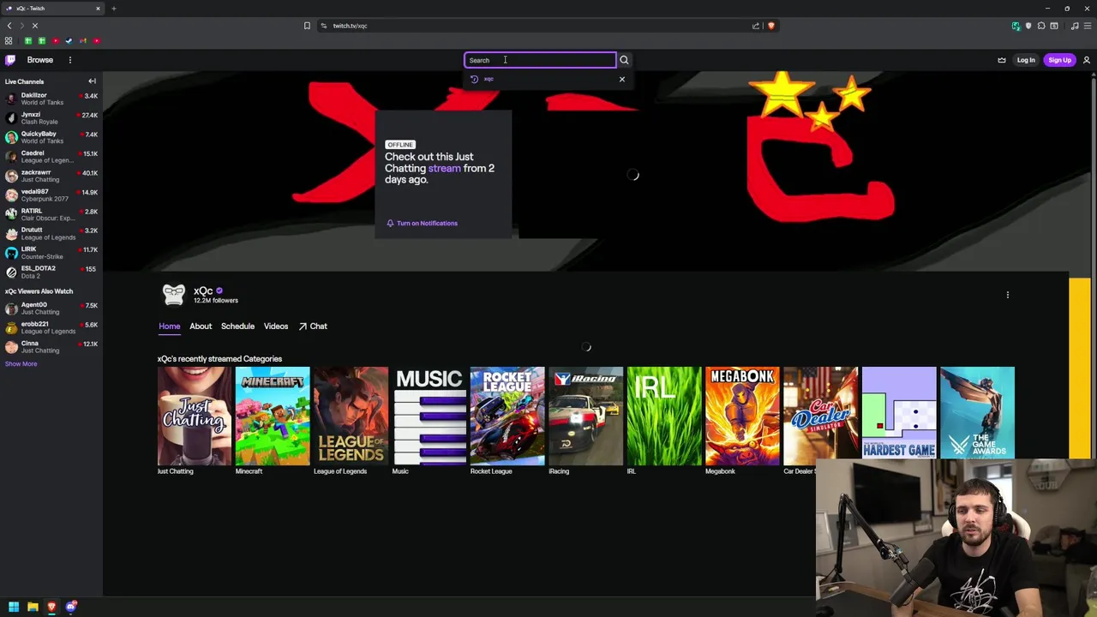
Task: Share this page icon in address bar
Action: click(756, 26)
